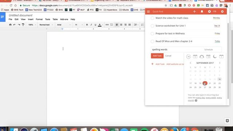This screenshot has width=233, height=131.
Task: Click the Untitled document title
Action: coord(20,15)
